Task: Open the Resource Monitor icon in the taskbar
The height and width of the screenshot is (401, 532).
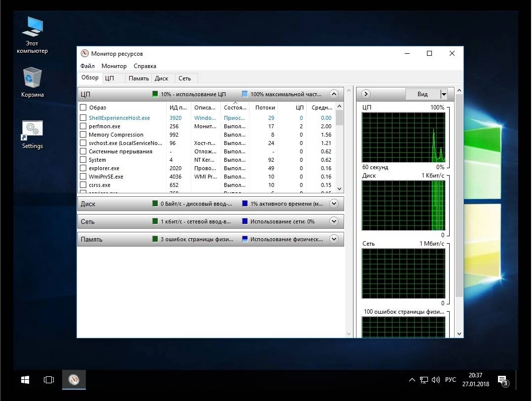Action: tap(73, 380)
